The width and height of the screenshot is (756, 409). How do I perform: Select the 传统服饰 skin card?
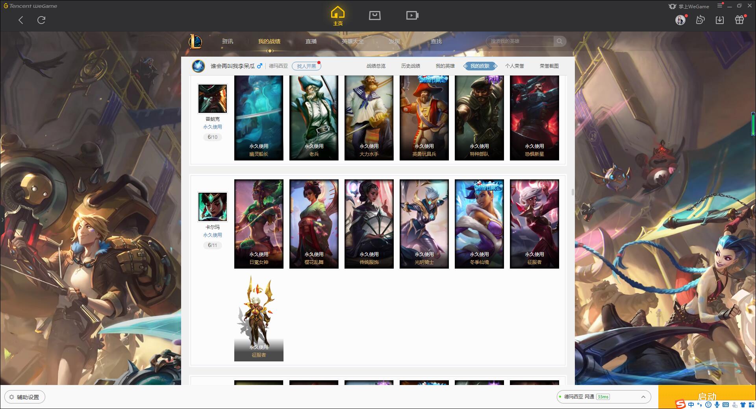point(369,224)
